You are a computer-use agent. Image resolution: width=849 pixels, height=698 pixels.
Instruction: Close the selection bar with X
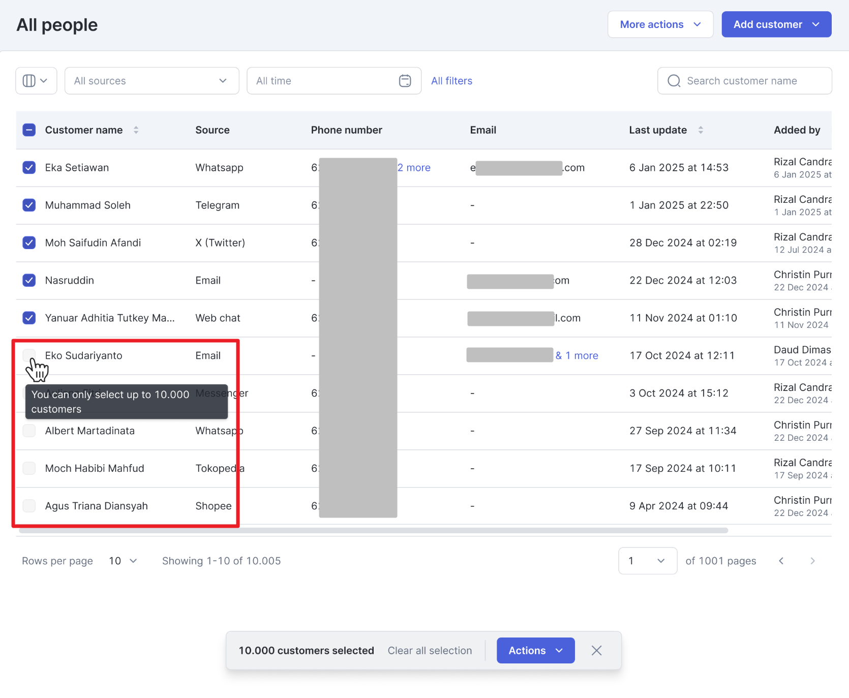click(x=596, y=651)
